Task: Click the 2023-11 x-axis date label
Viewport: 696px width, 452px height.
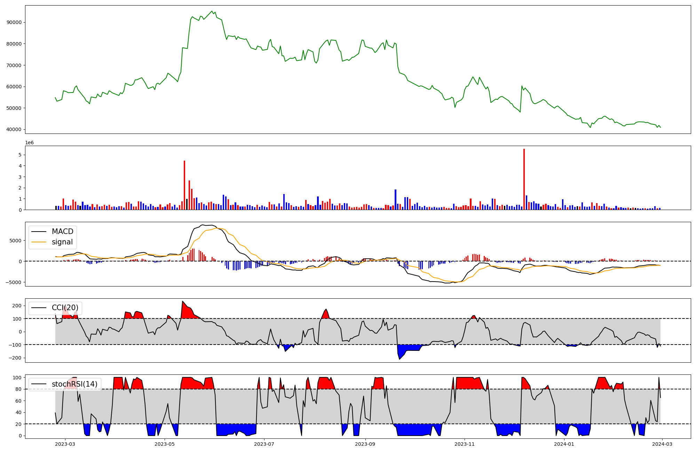Action: point(465,444)
